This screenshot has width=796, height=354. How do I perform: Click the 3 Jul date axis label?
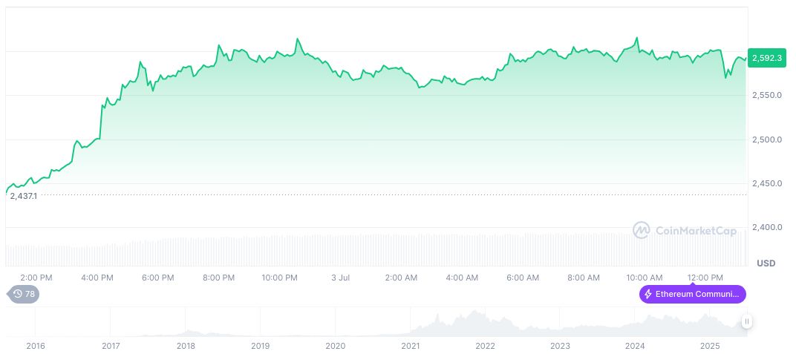pos(340,278)
